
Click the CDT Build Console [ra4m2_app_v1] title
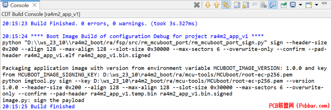coord(41,14)
